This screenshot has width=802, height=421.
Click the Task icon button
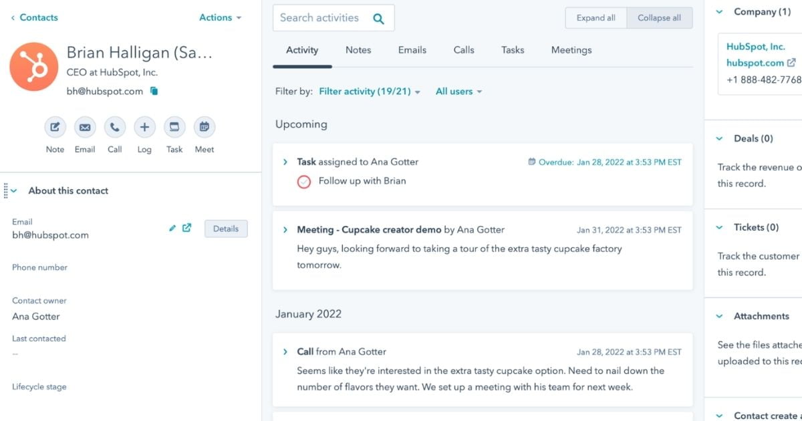point(174,127)
